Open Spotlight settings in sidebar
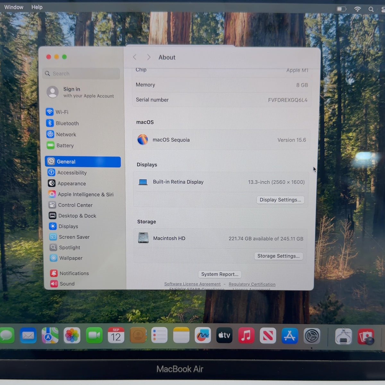The width and height of the screenshot is (385, 385). [x=65, y=247]
